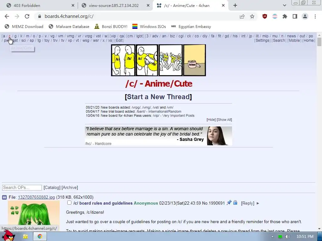
Task: Click the forward navigation arrow
Action: click(x=17, y=16)
